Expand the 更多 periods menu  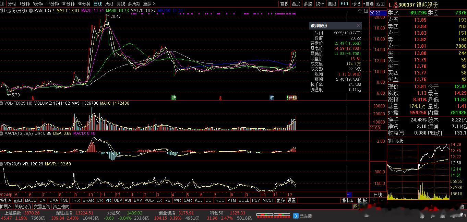click(x=149, y=4)
